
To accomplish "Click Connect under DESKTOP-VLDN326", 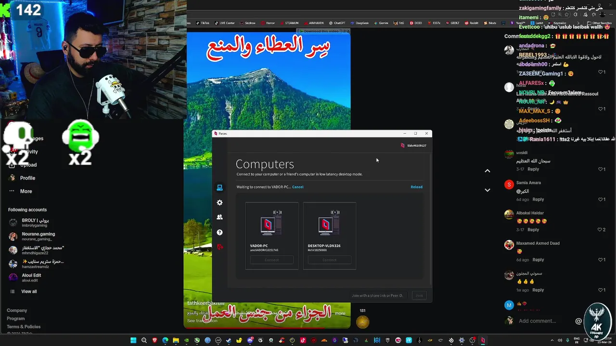I will (x=329, y=260).
